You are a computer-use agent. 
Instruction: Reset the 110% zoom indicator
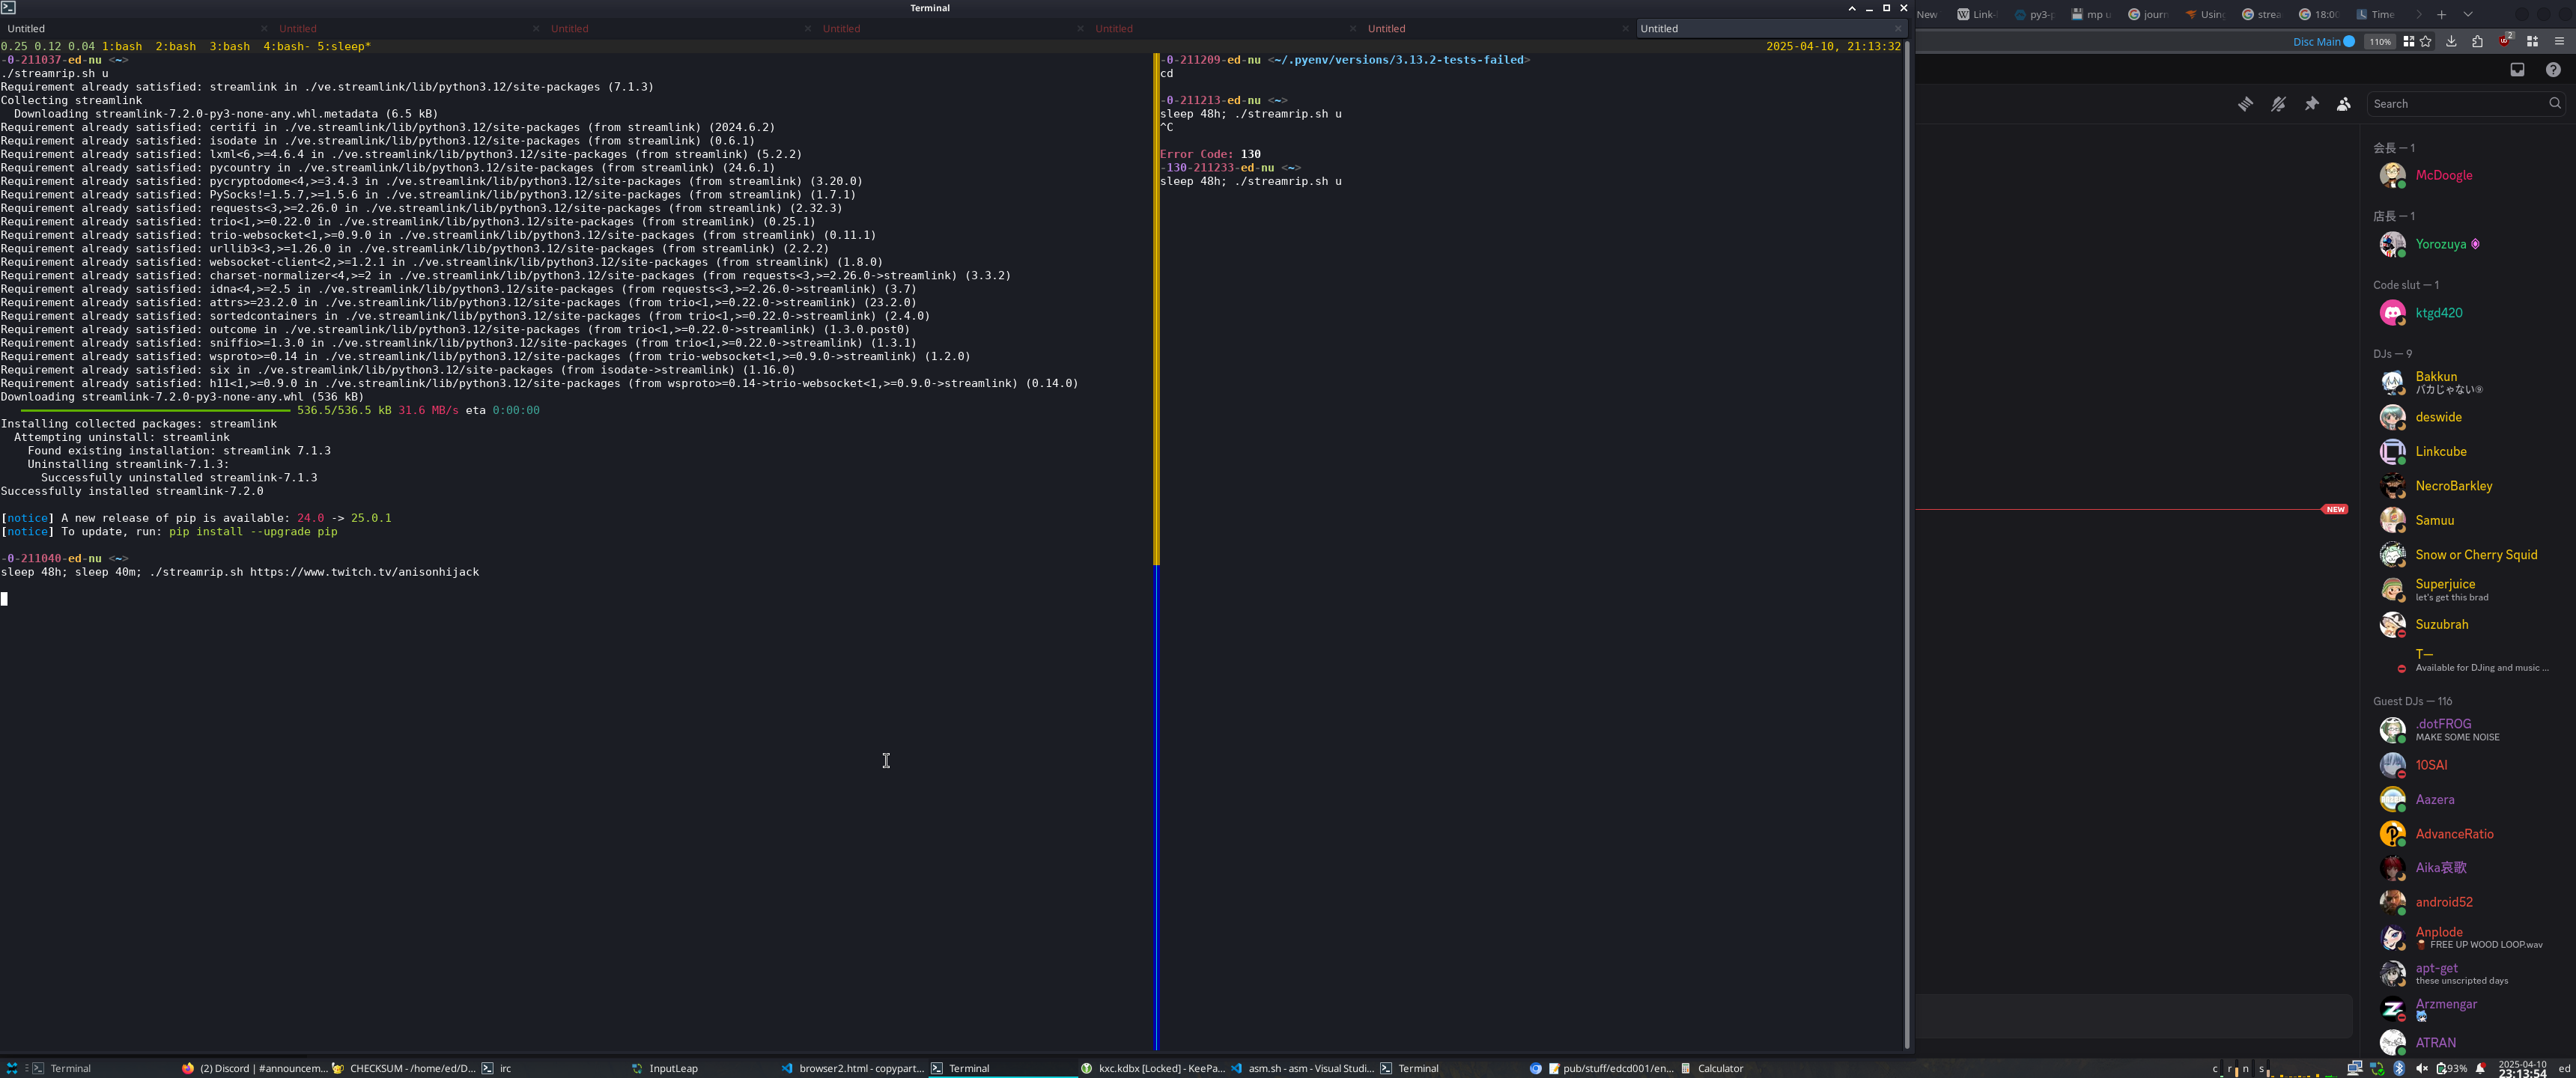[2380, 42]
